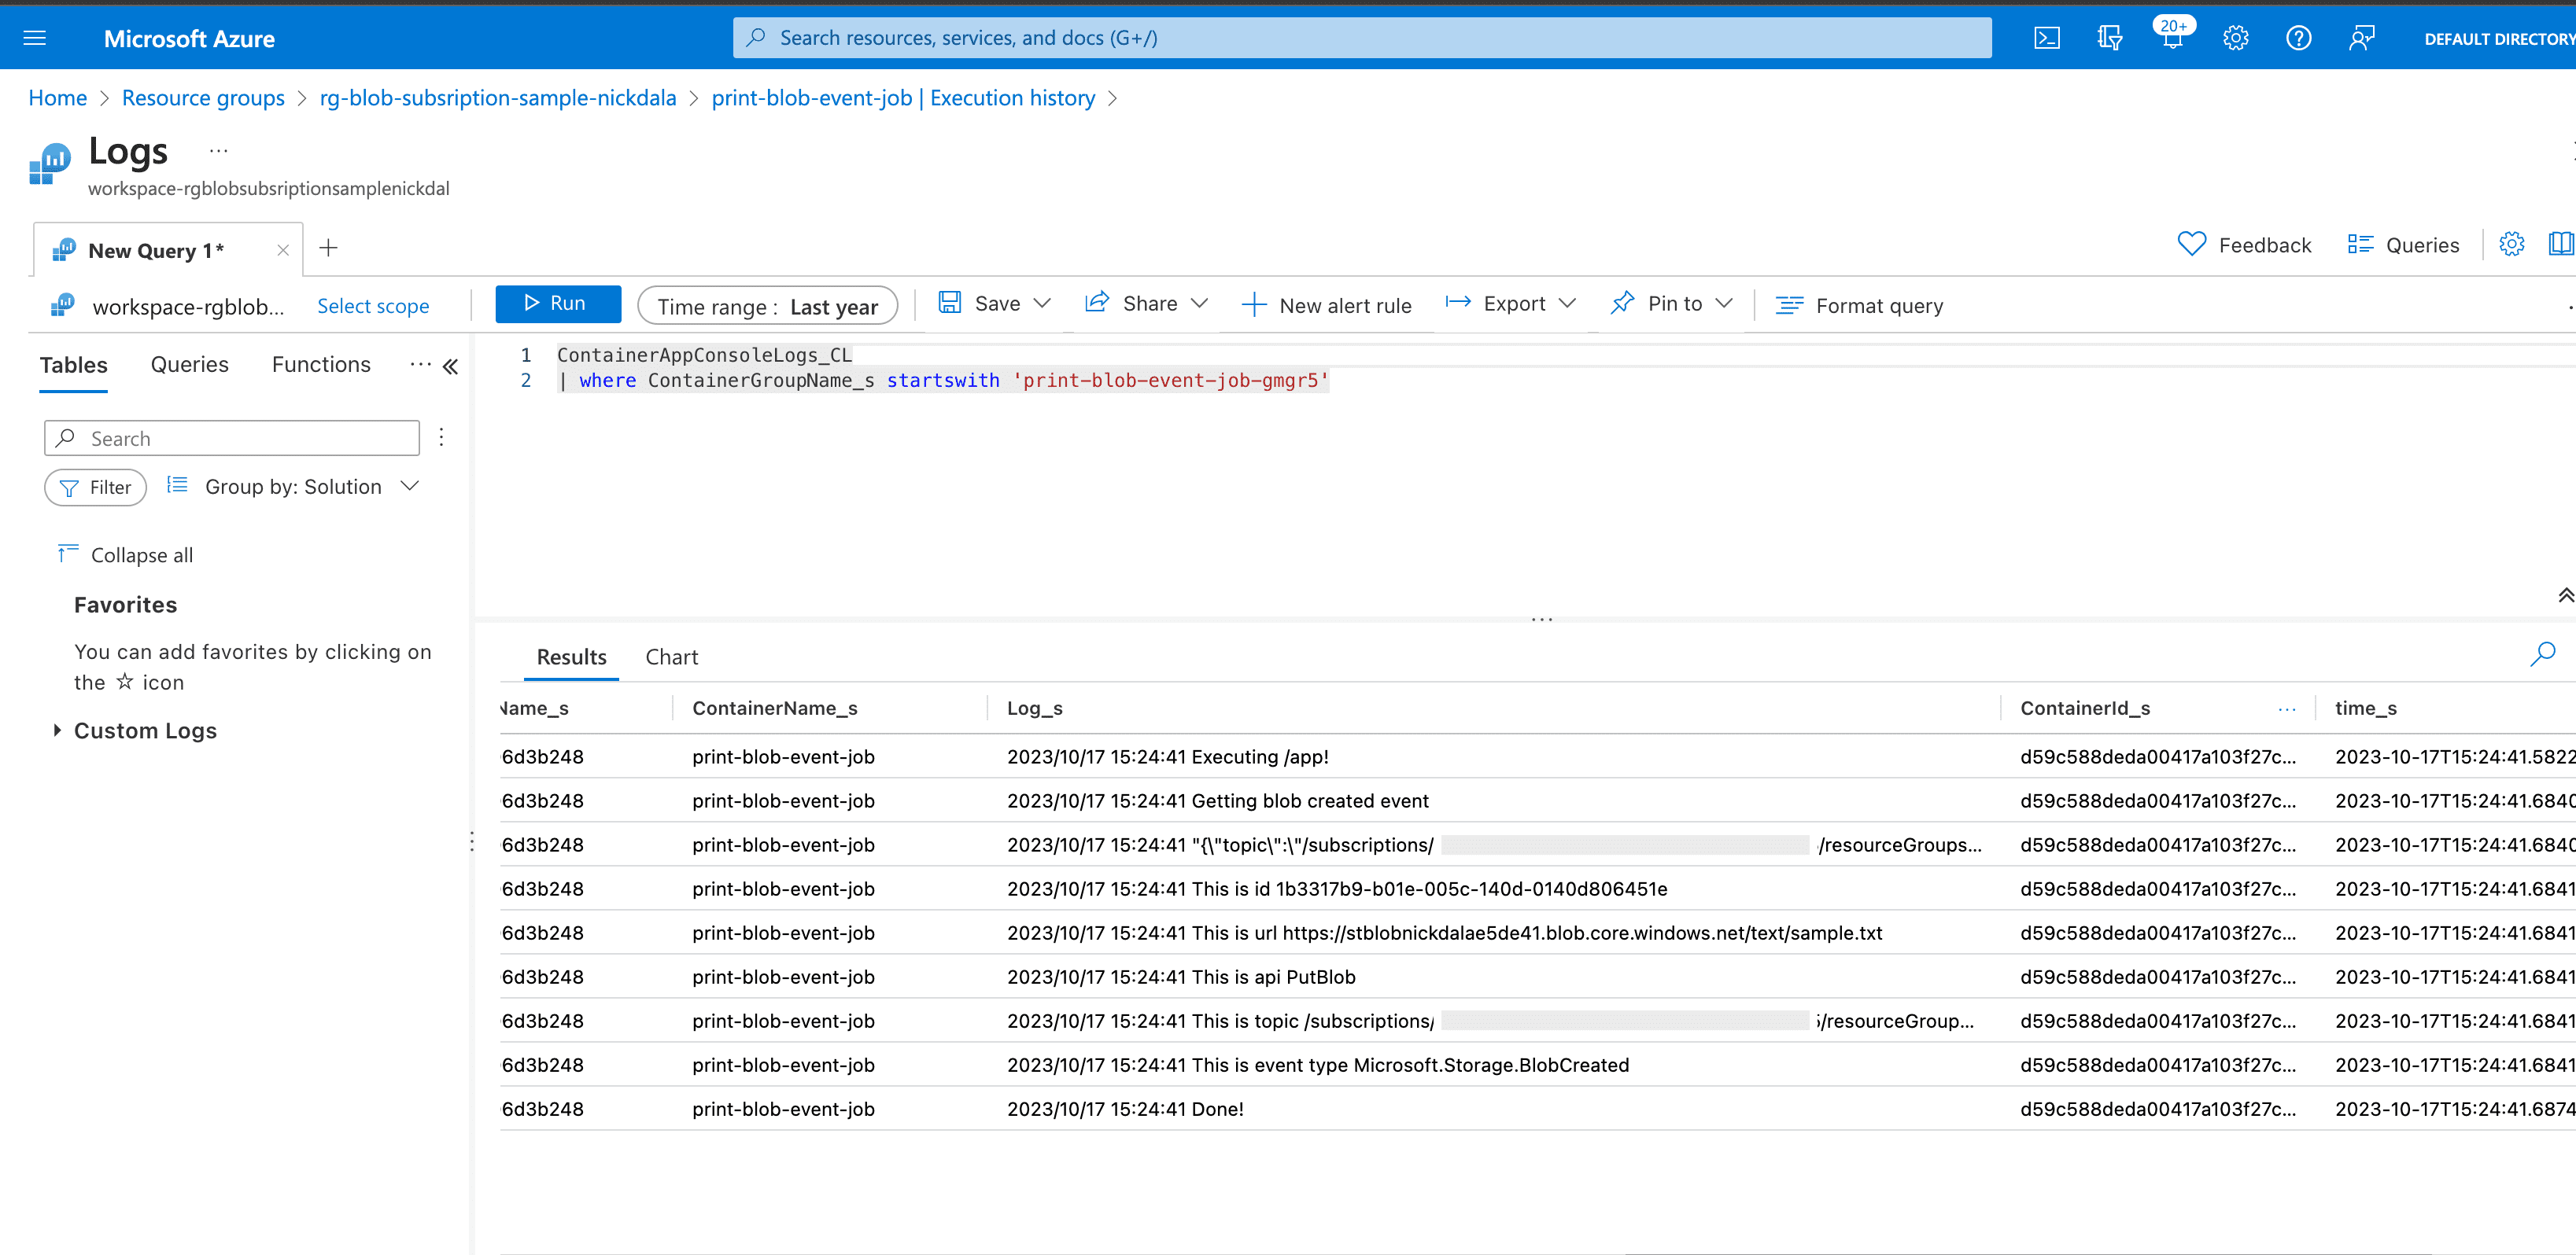Click the tables Search field
The width and height of the screenshot is (2576, 1255).
(x=232, y=438)
